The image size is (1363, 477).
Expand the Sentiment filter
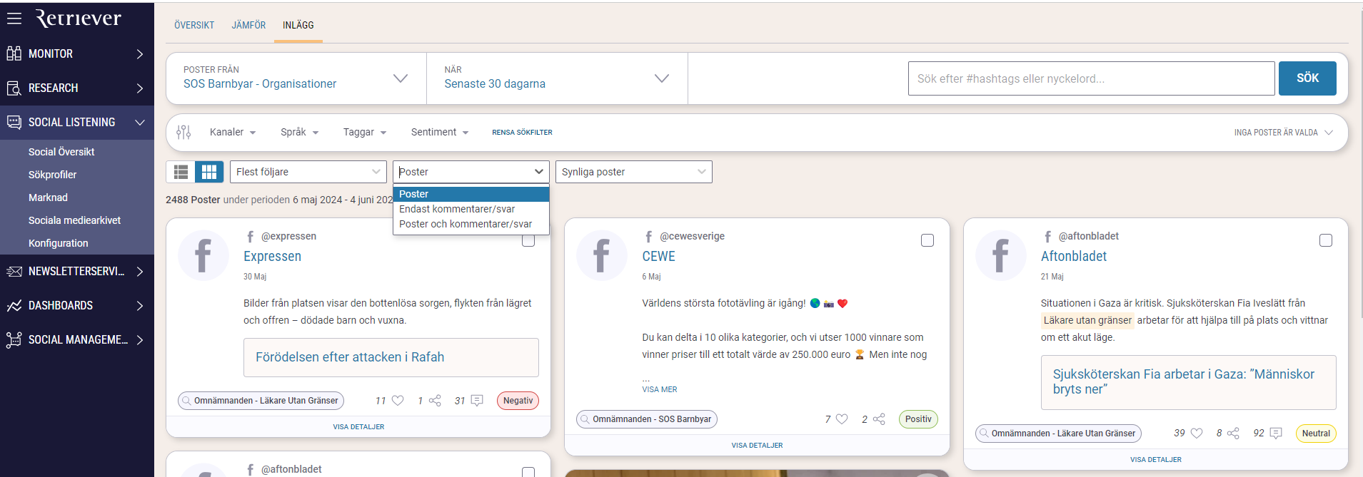pyautogui.click(x=440, y=132)
